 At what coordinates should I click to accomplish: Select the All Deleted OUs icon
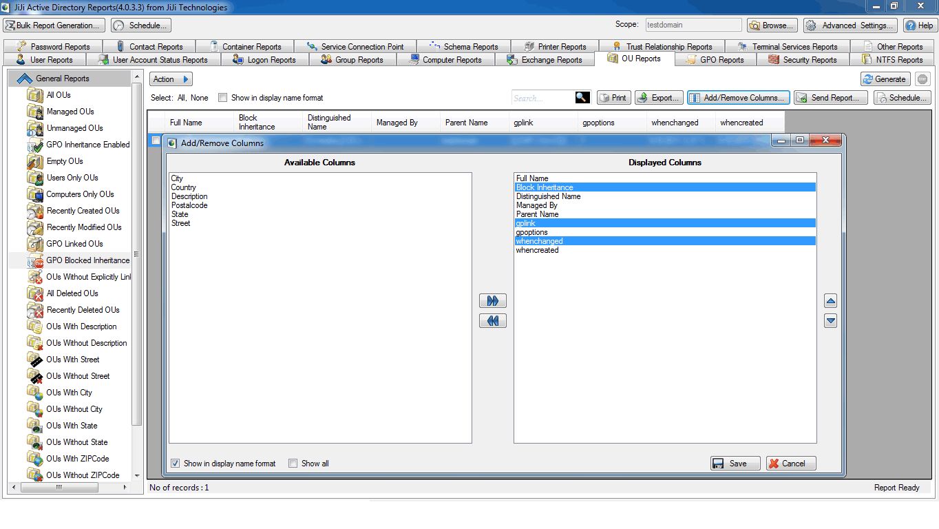(35, 293)
